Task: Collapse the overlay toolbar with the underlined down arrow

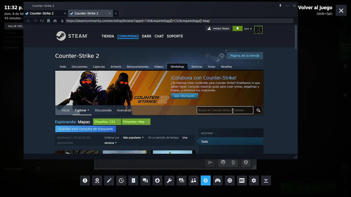Action: point(266,181)
